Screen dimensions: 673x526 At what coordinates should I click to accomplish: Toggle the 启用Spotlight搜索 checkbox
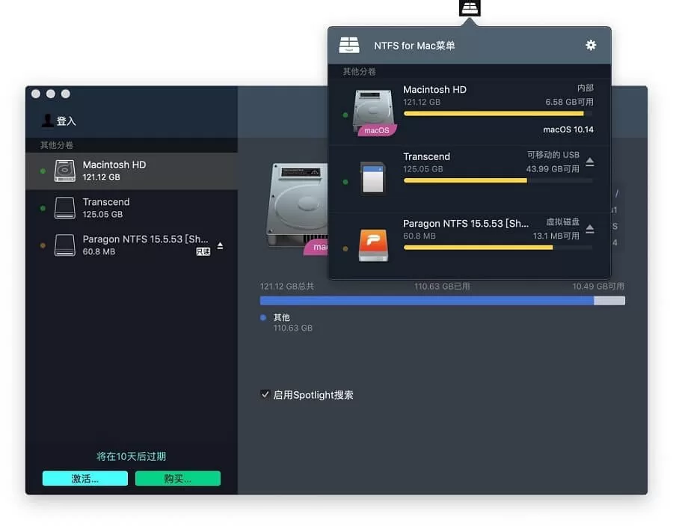pos(265,394)
